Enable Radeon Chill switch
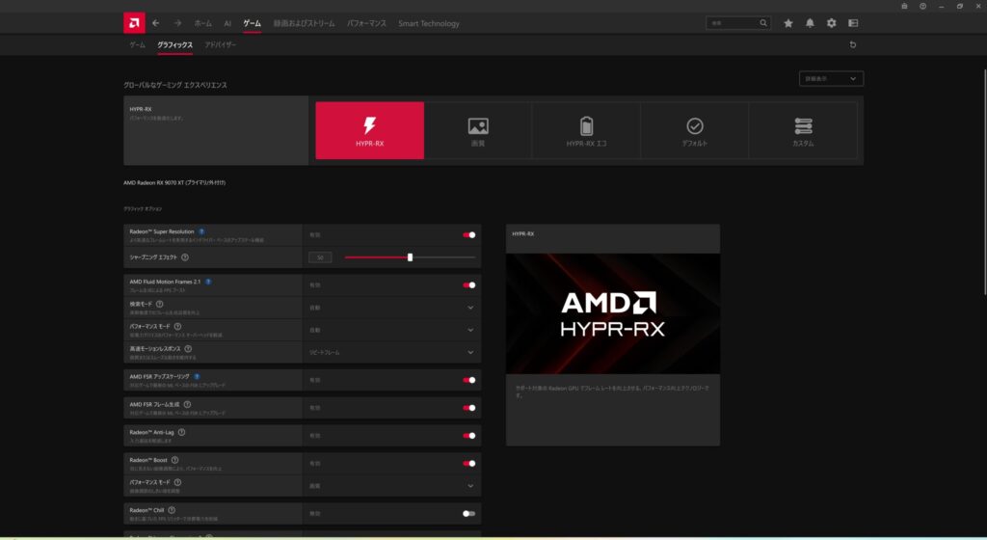The height and width of the screenshot is (540, 987). click(x=469, y=514)
